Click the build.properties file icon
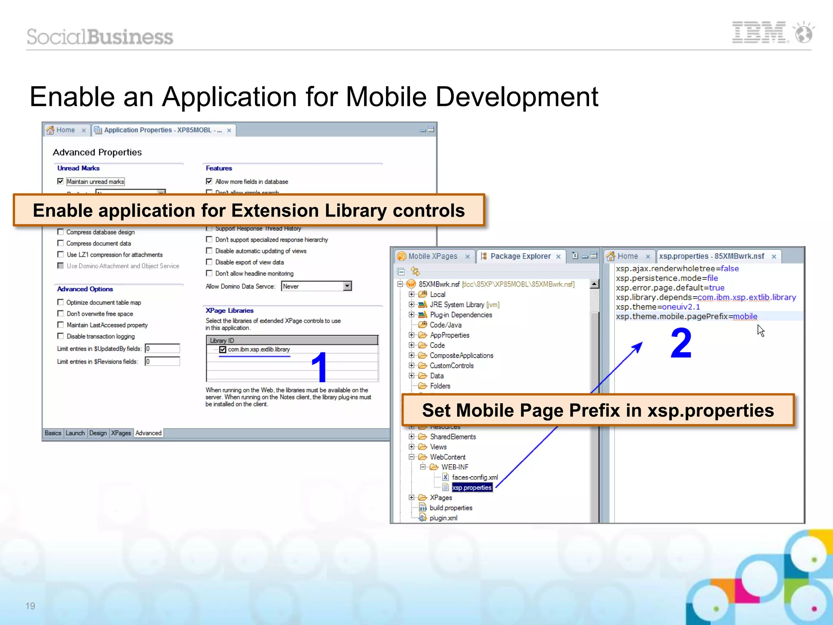The width and height of the screenshot is (833, 625). (x=423, y=508)
